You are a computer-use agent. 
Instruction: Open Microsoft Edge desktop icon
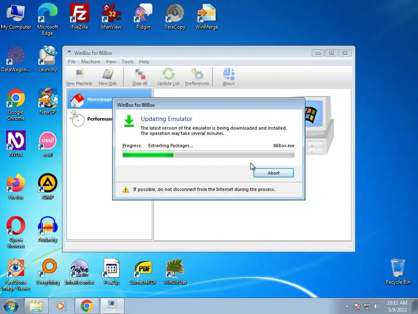[47, 19]
